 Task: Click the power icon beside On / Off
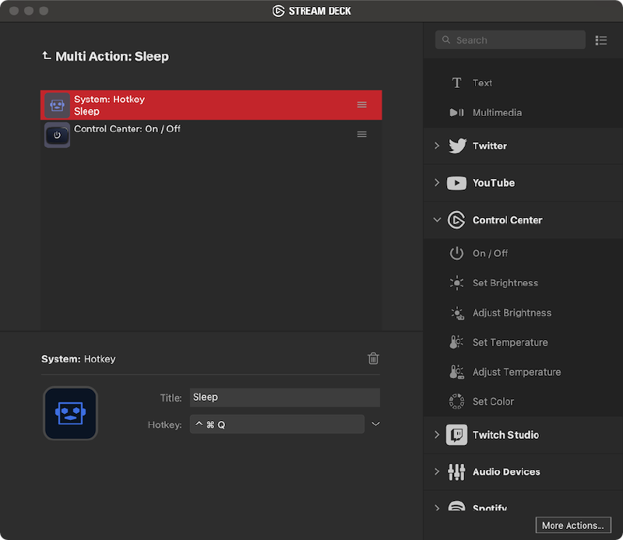[x=456, y=253]
